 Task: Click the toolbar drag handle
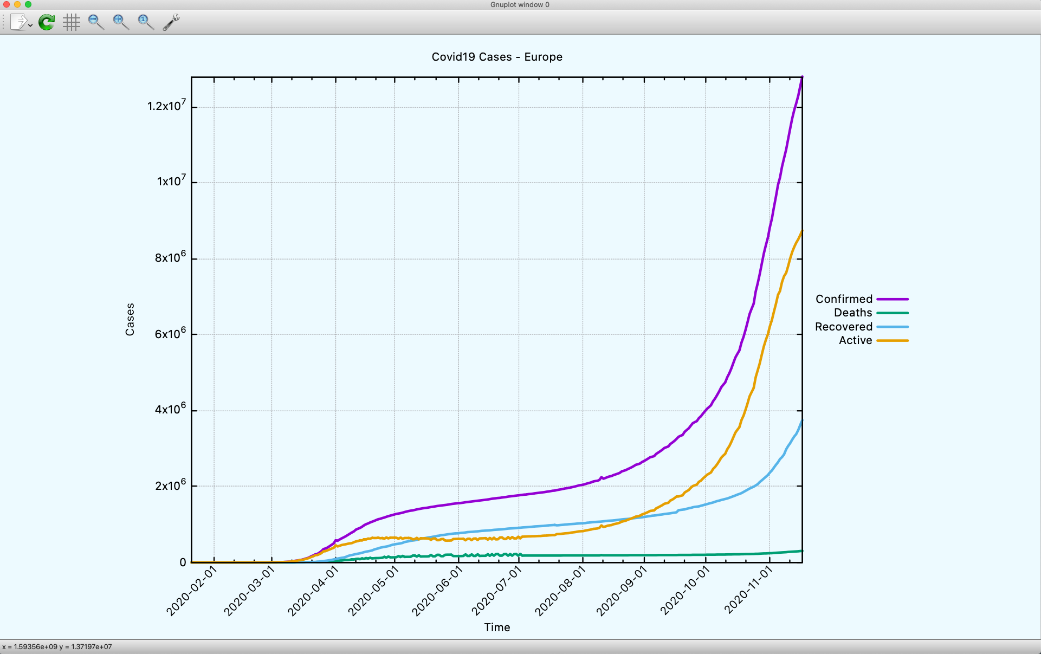(x=4, y=22)
